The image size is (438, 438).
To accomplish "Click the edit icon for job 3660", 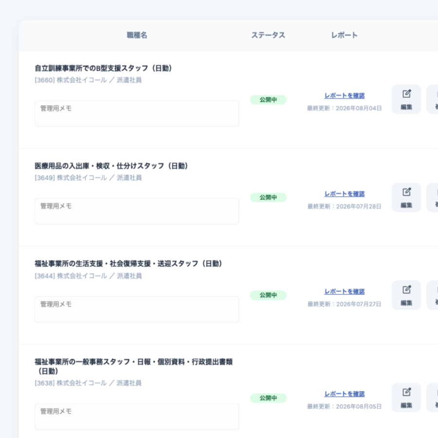I will click(x=406, y=99).
